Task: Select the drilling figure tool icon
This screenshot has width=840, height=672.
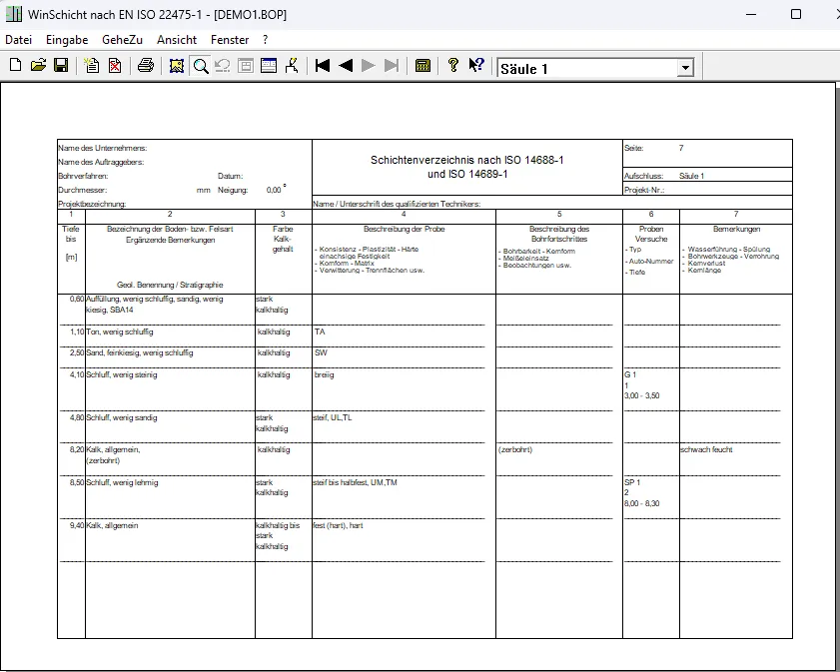Action: pos(292,65)
